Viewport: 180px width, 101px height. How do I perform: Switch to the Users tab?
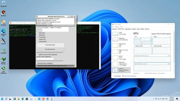point(138,29)
